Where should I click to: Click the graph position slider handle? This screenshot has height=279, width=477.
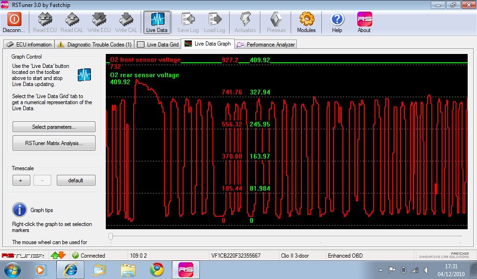tap(110, 237)
